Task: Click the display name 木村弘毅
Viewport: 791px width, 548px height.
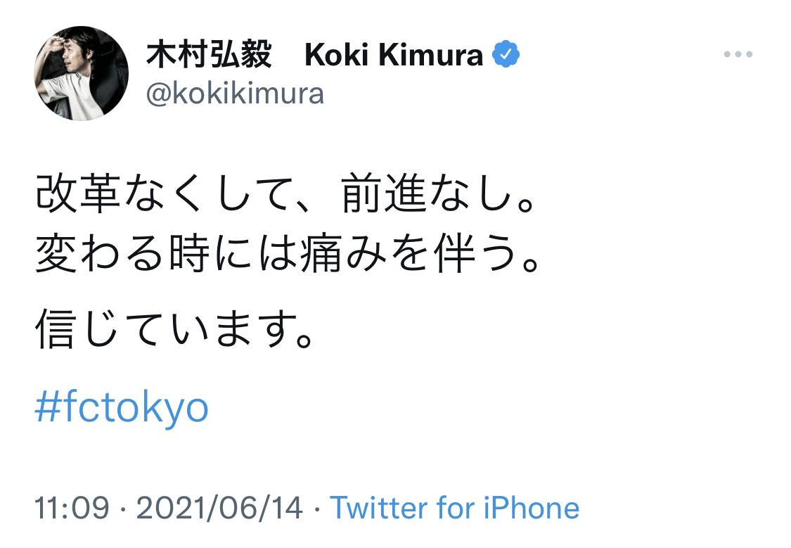Action: 209,56
